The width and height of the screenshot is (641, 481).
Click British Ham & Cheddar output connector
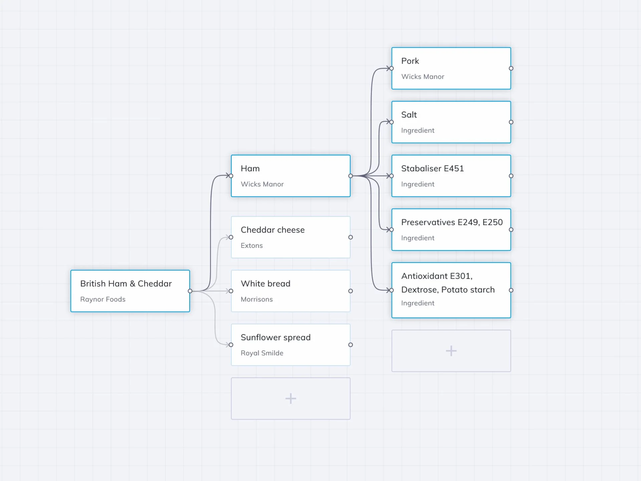(190, 291)
